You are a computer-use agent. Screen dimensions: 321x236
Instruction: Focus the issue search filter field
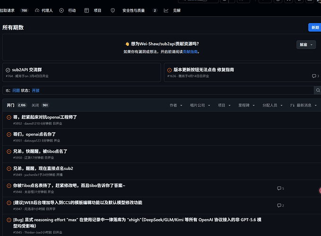[x=158, y=91]
